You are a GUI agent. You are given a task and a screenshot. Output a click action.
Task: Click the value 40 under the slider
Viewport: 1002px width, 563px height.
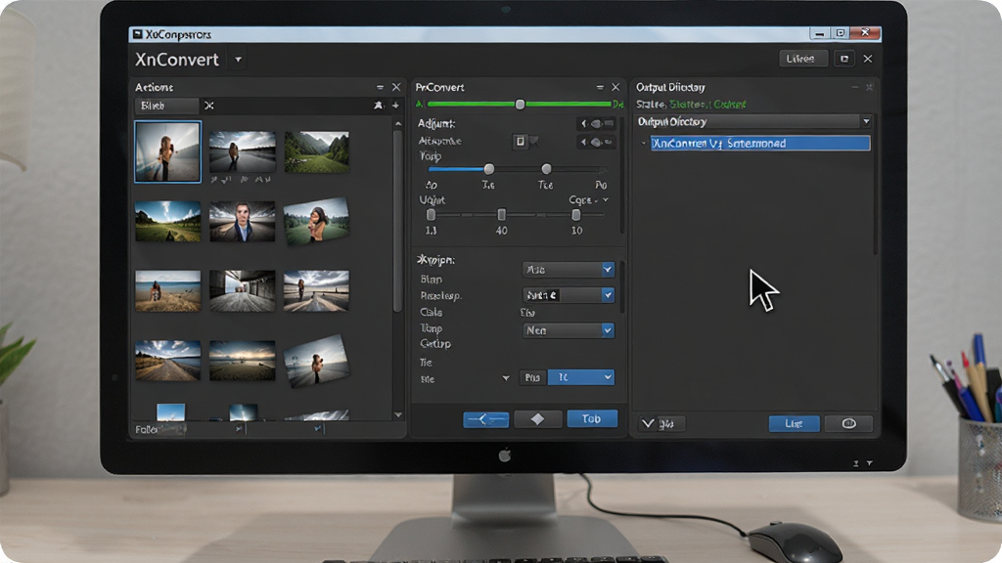pyautogui.click(x=502, y=231)
